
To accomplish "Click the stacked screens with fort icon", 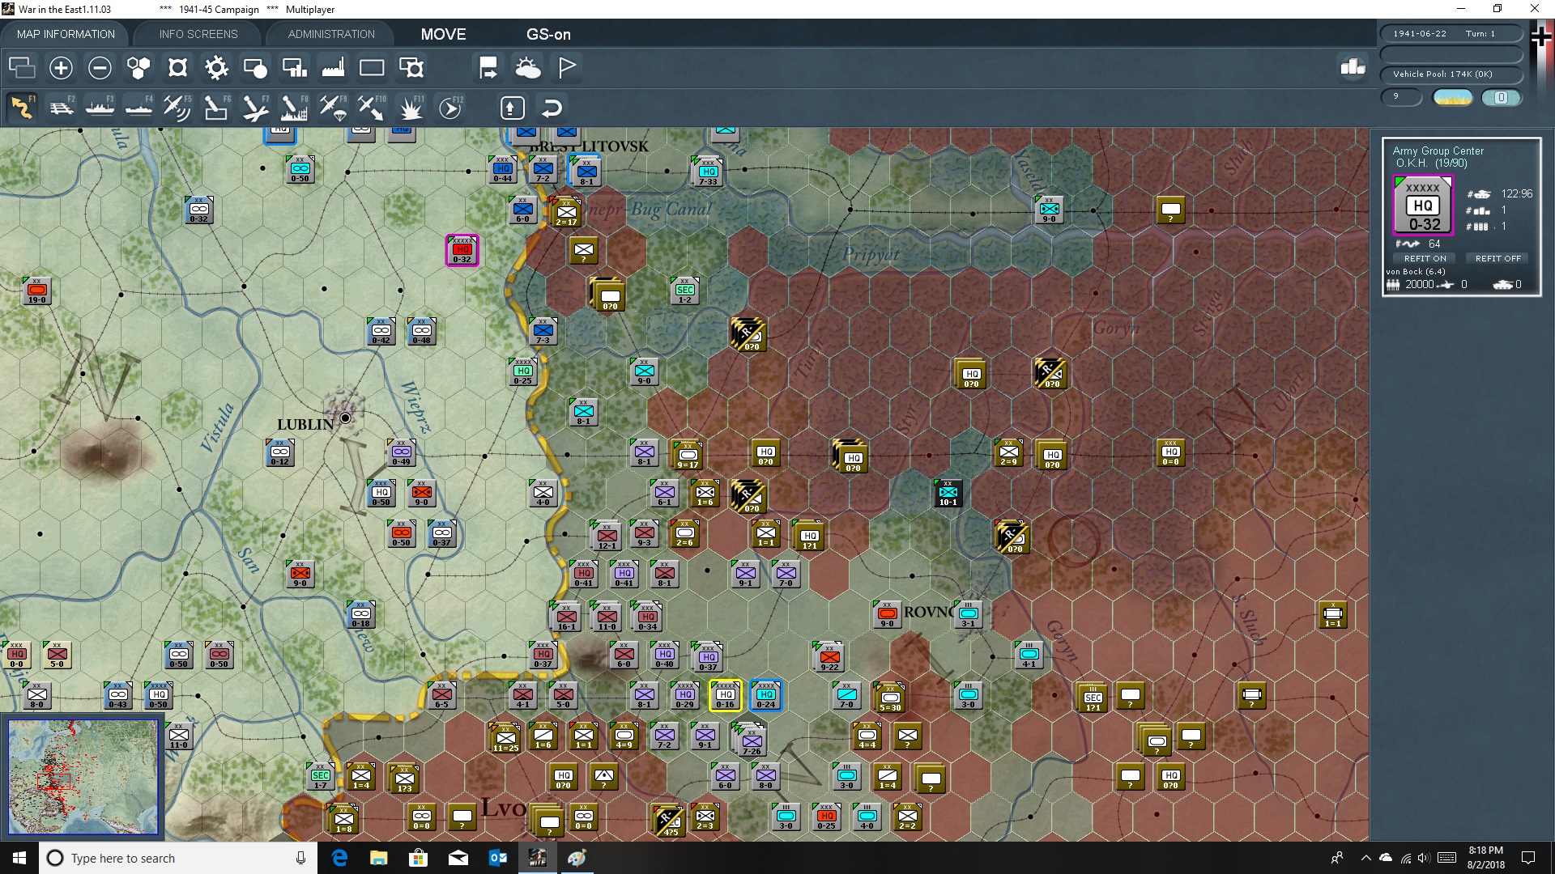I will (411, 68).
